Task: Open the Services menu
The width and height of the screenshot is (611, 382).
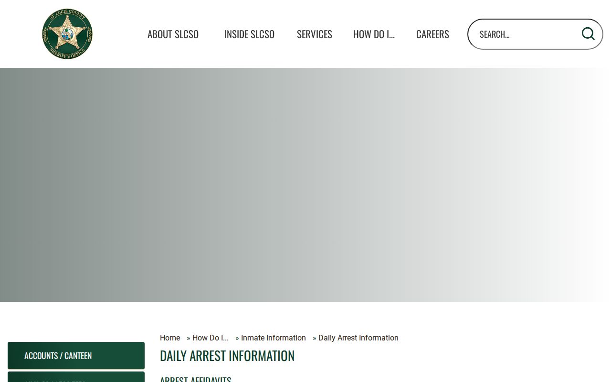Action: [x=314, y=34]
